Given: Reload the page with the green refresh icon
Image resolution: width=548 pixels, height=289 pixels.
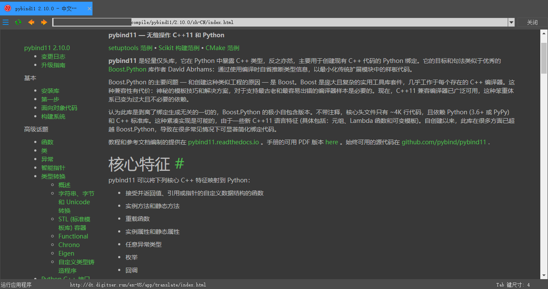Looking at the screenshot, I should [18, 22].
